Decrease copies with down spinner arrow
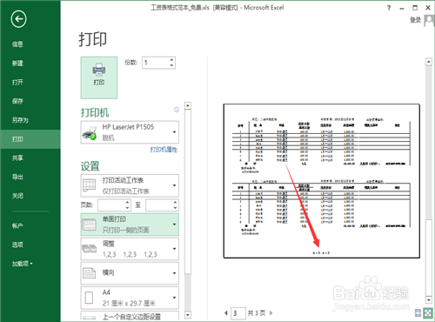 tap(171, 65)
